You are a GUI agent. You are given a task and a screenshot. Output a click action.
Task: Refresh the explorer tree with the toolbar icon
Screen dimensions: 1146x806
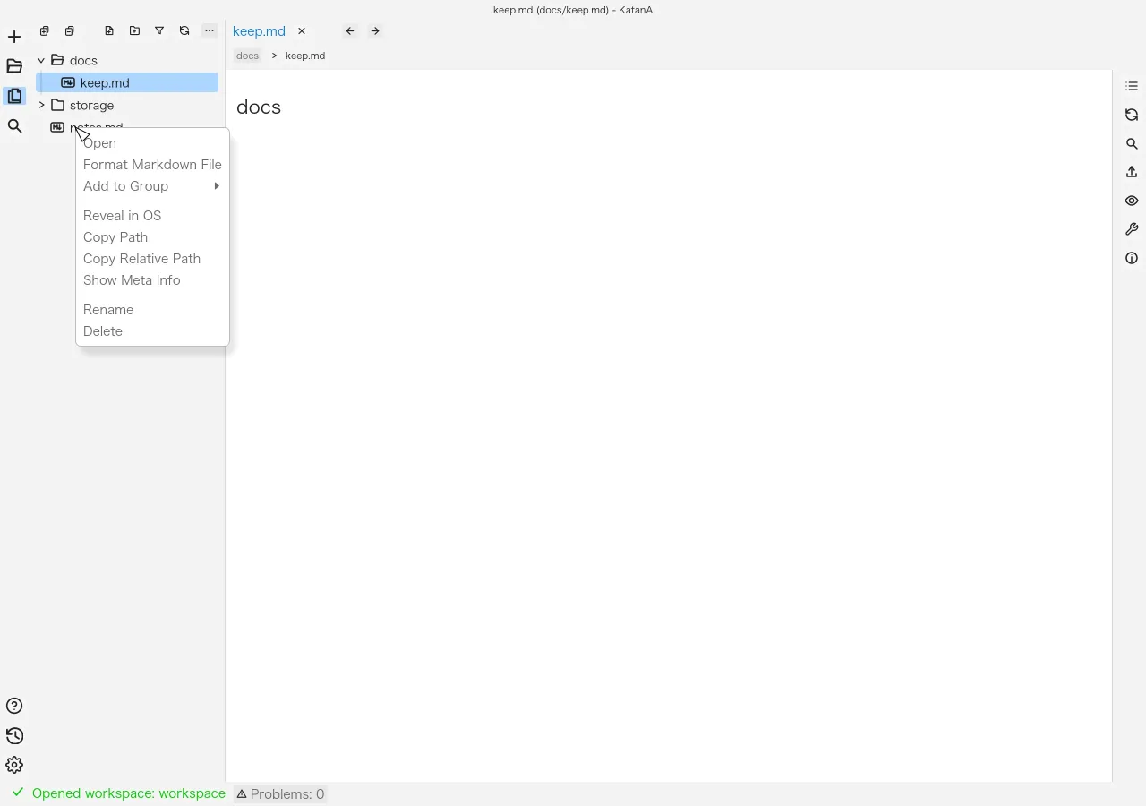[184, 30]
